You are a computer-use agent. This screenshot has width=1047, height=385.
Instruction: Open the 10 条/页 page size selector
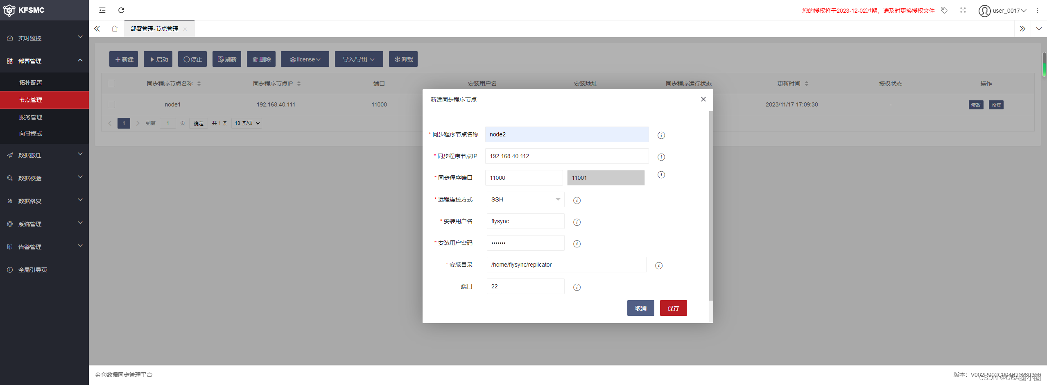pos(246,123)
